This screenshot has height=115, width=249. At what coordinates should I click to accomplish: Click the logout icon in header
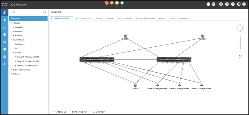(x=244, y=4)
